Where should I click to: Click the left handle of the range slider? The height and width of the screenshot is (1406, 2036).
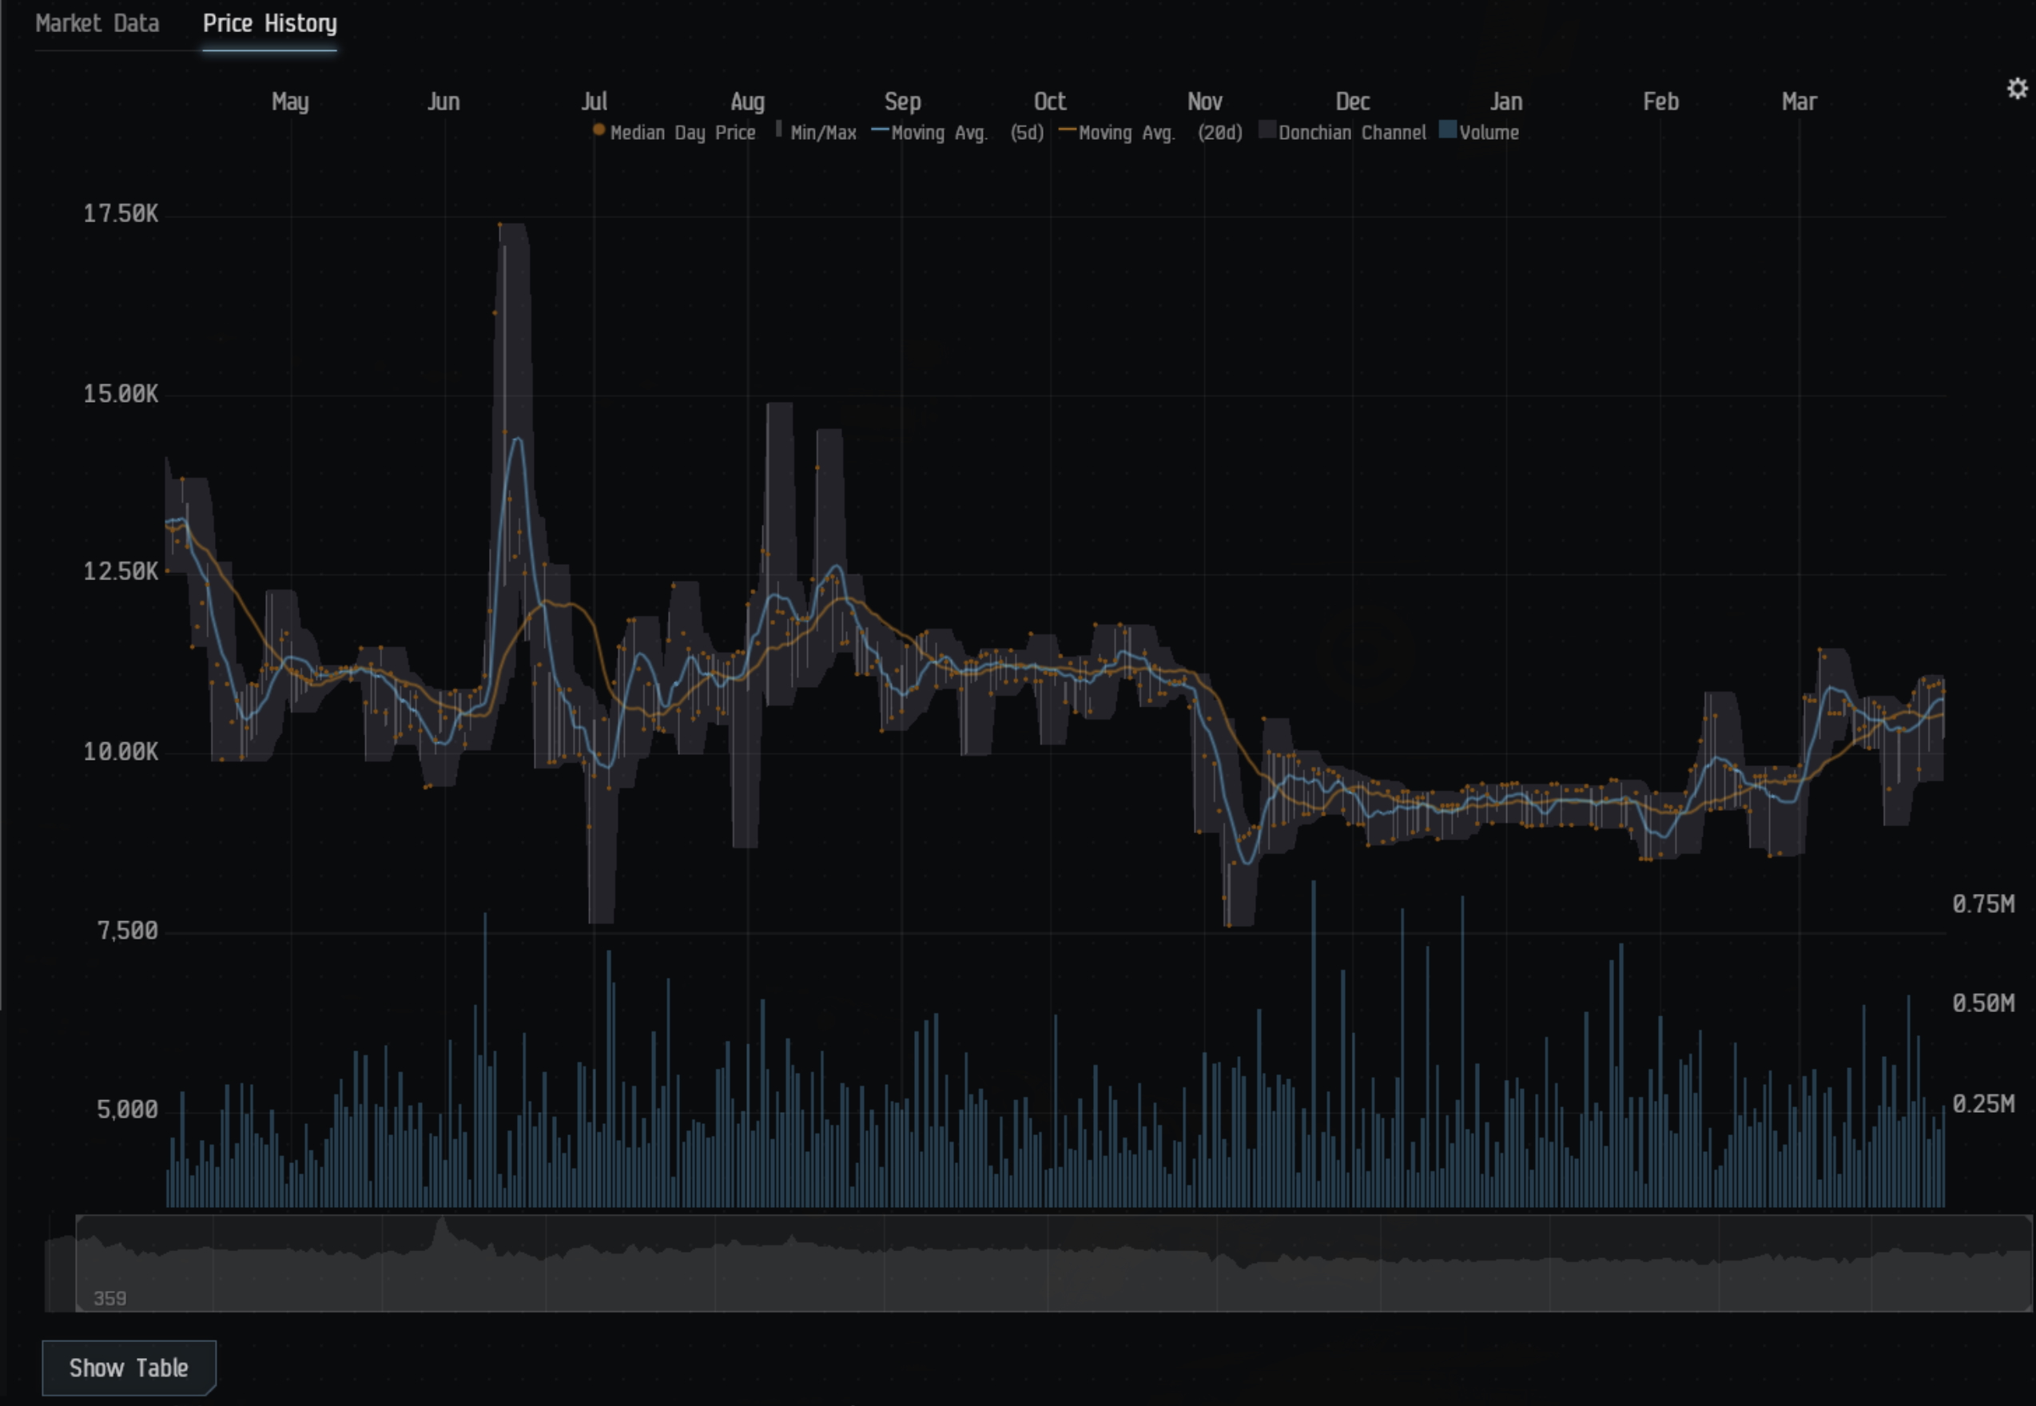click(78, 1262)
